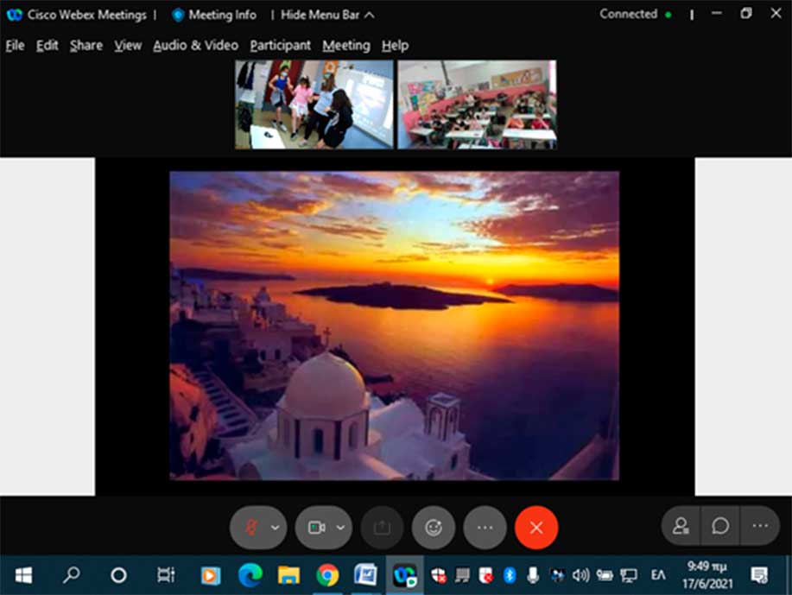
Task: Switch input language ΕΛ indicator
Action: [657, 575]
